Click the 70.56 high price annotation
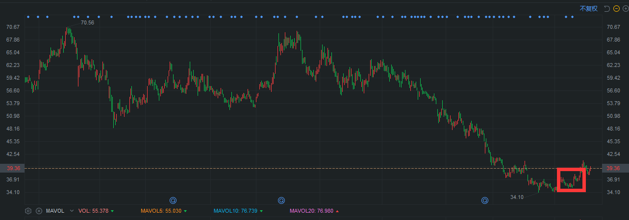Screen dimensions: 629x220 pos(87,22)
